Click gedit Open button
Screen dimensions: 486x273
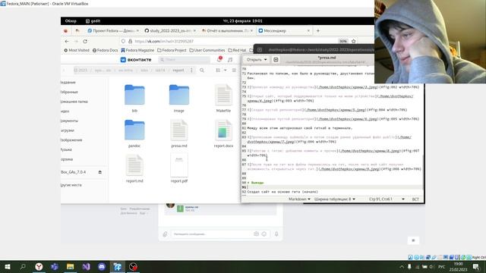click(254, 59)
